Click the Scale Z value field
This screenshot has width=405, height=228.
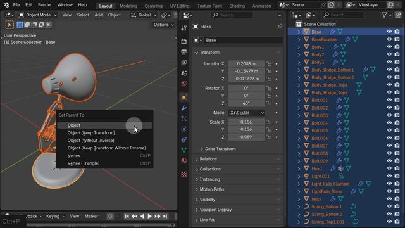point(246,137)
